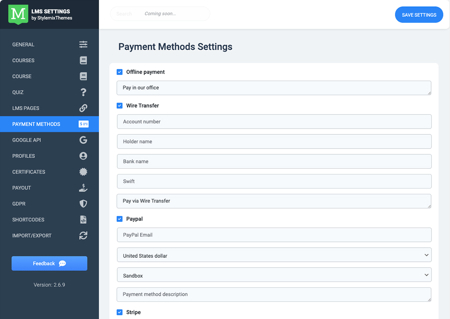Image resolution: width=450 pixels, height=319 pixels.
Task: Toggle the Wire Transfer checkbox
Action: (120, 106)
